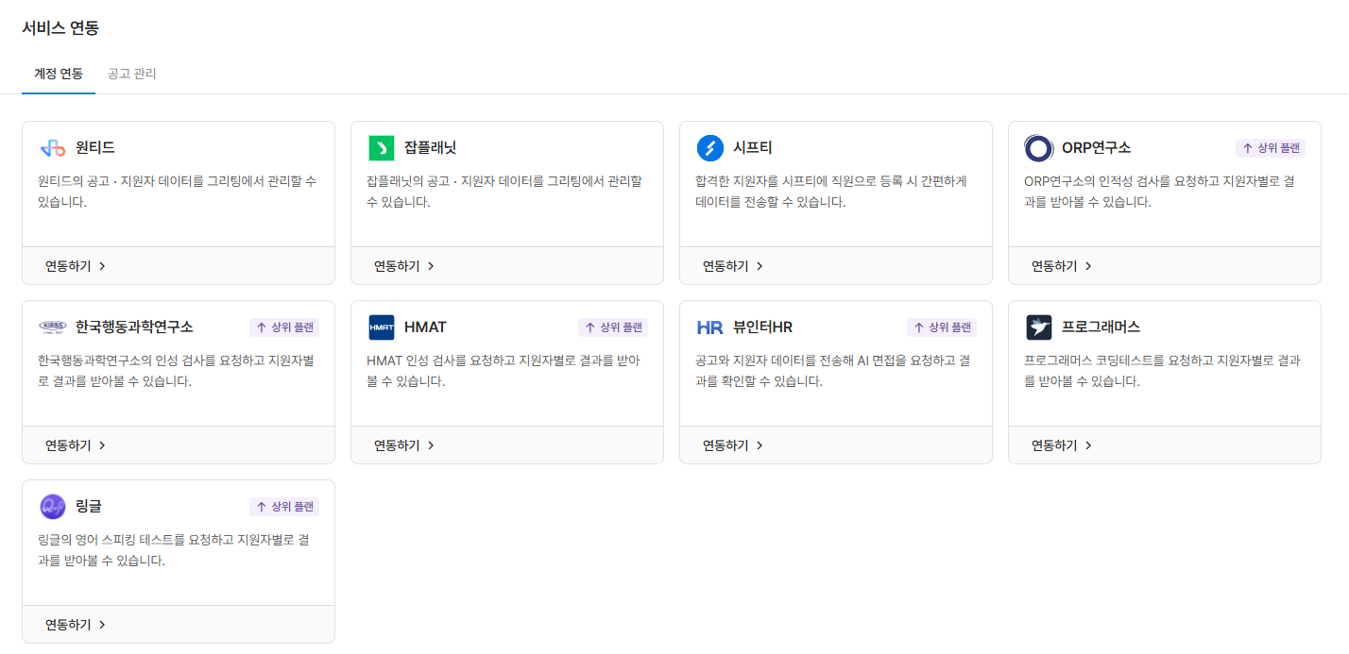
Task: Click the 잡플래닛 card title text
Action: pyautogui.click(x=431, y=148)
